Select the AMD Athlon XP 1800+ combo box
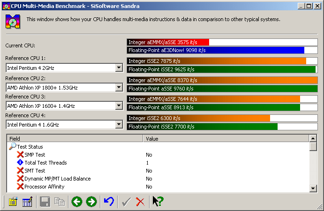The height and width of the screenshot is (211, 324). [64, 88]
